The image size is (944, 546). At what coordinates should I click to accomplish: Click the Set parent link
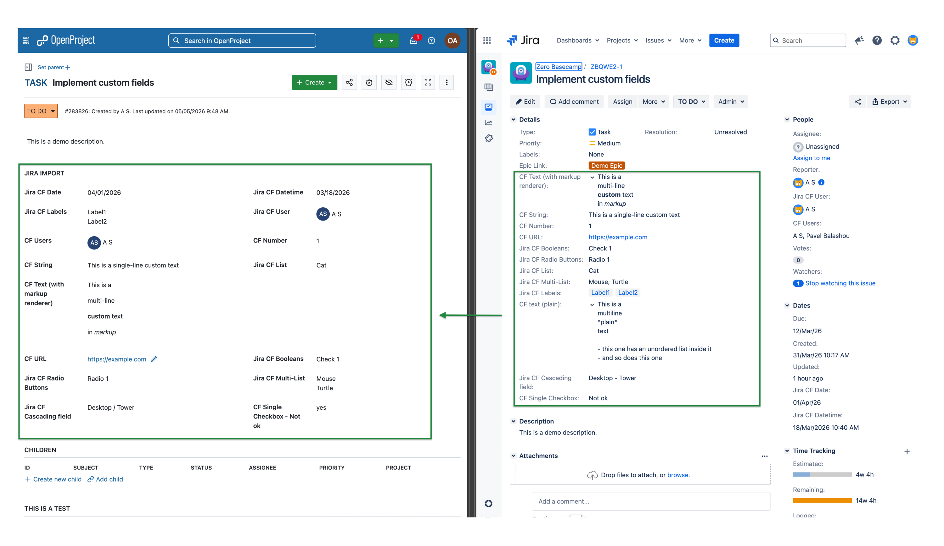[53, 67]
